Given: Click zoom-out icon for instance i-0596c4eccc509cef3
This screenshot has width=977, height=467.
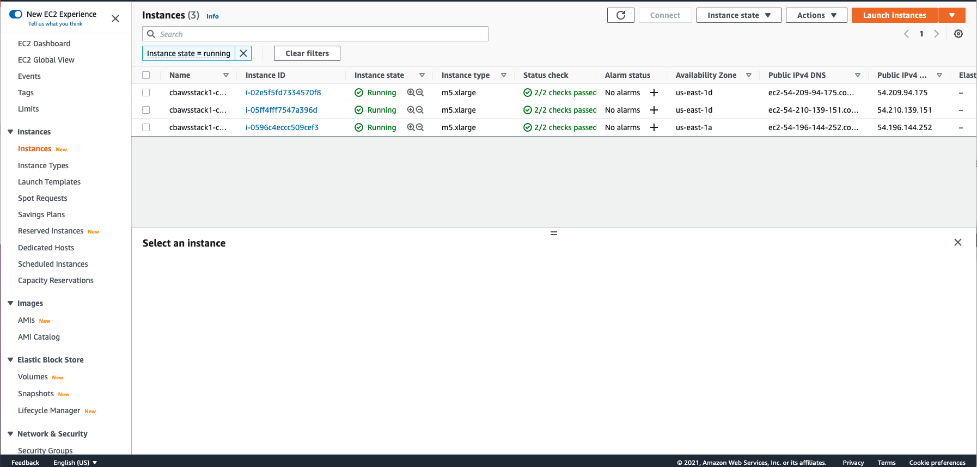Looking at the screenshot, I should pos(420,127).
